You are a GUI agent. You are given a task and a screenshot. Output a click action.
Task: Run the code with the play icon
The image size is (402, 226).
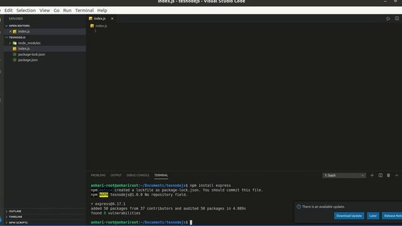tap(388, 19)
